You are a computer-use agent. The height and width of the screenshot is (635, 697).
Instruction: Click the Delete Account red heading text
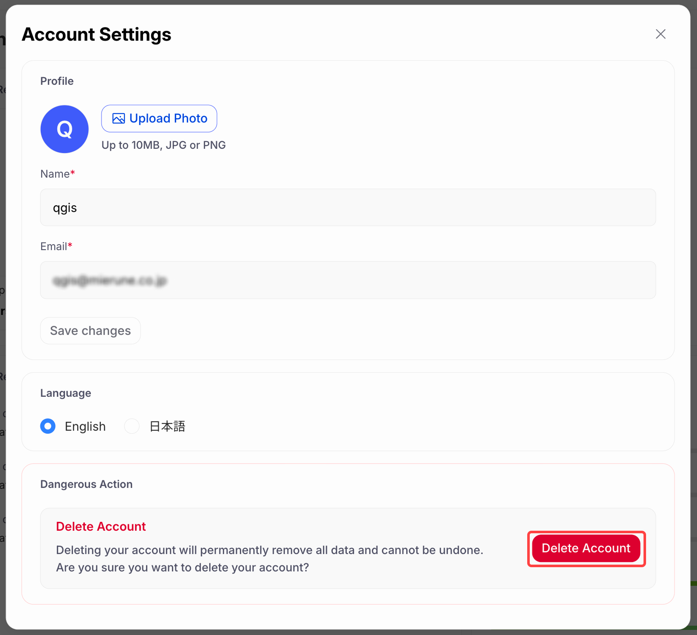tap(101, 526)
